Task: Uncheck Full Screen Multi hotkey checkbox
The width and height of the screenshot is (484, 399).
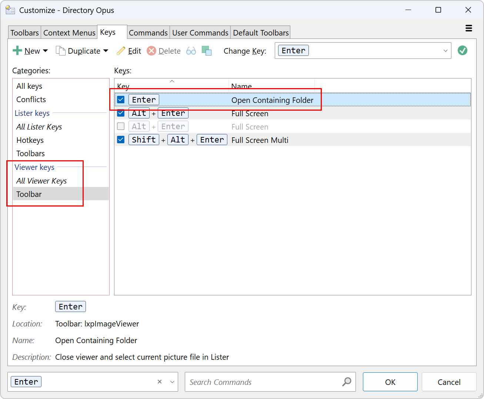Action: (121, 140)
